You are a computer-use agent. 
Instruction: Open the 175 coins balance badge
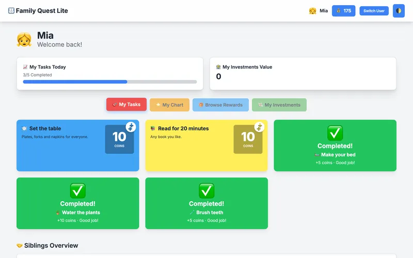[x=343, y=11]
